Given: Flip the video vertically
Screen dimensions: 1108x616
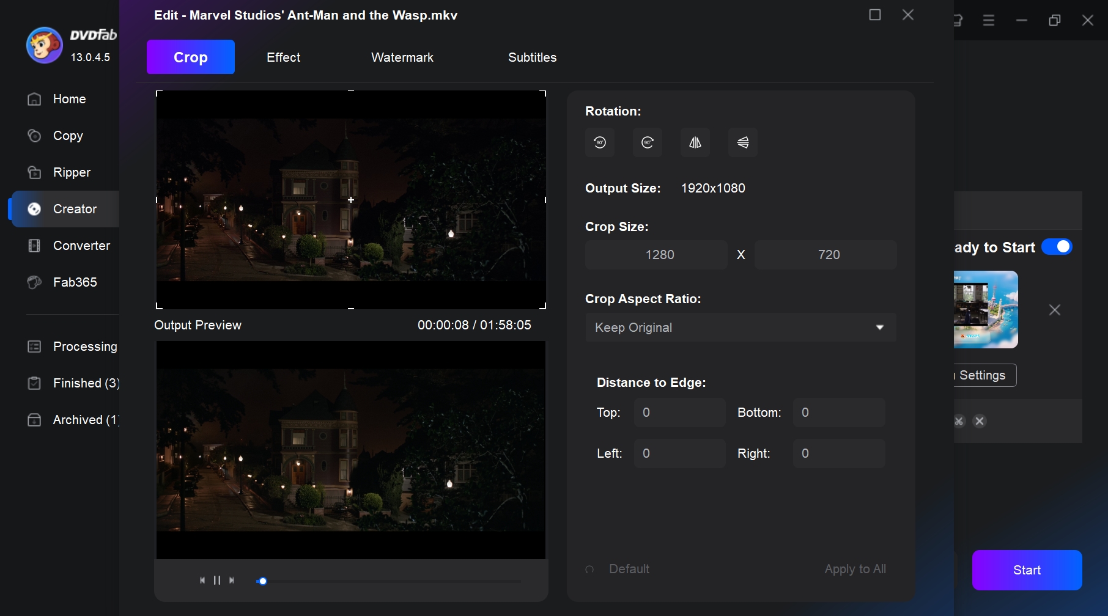Looking at the screenshot, I should pos(742,142).
